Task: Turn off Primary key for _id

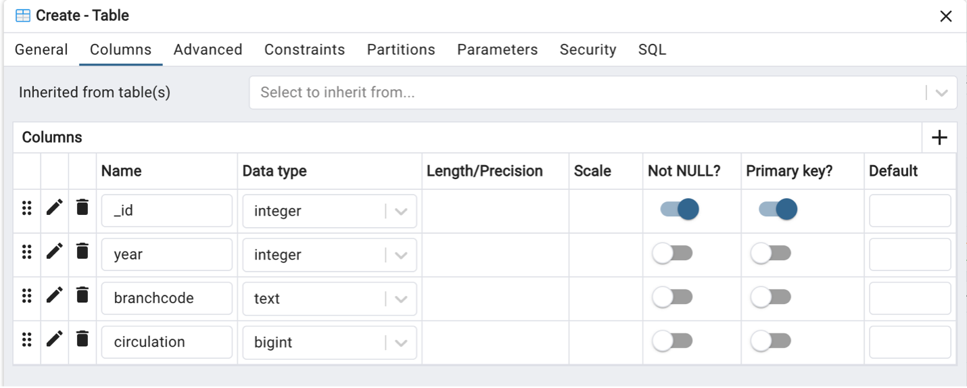Action: point(778,210)
